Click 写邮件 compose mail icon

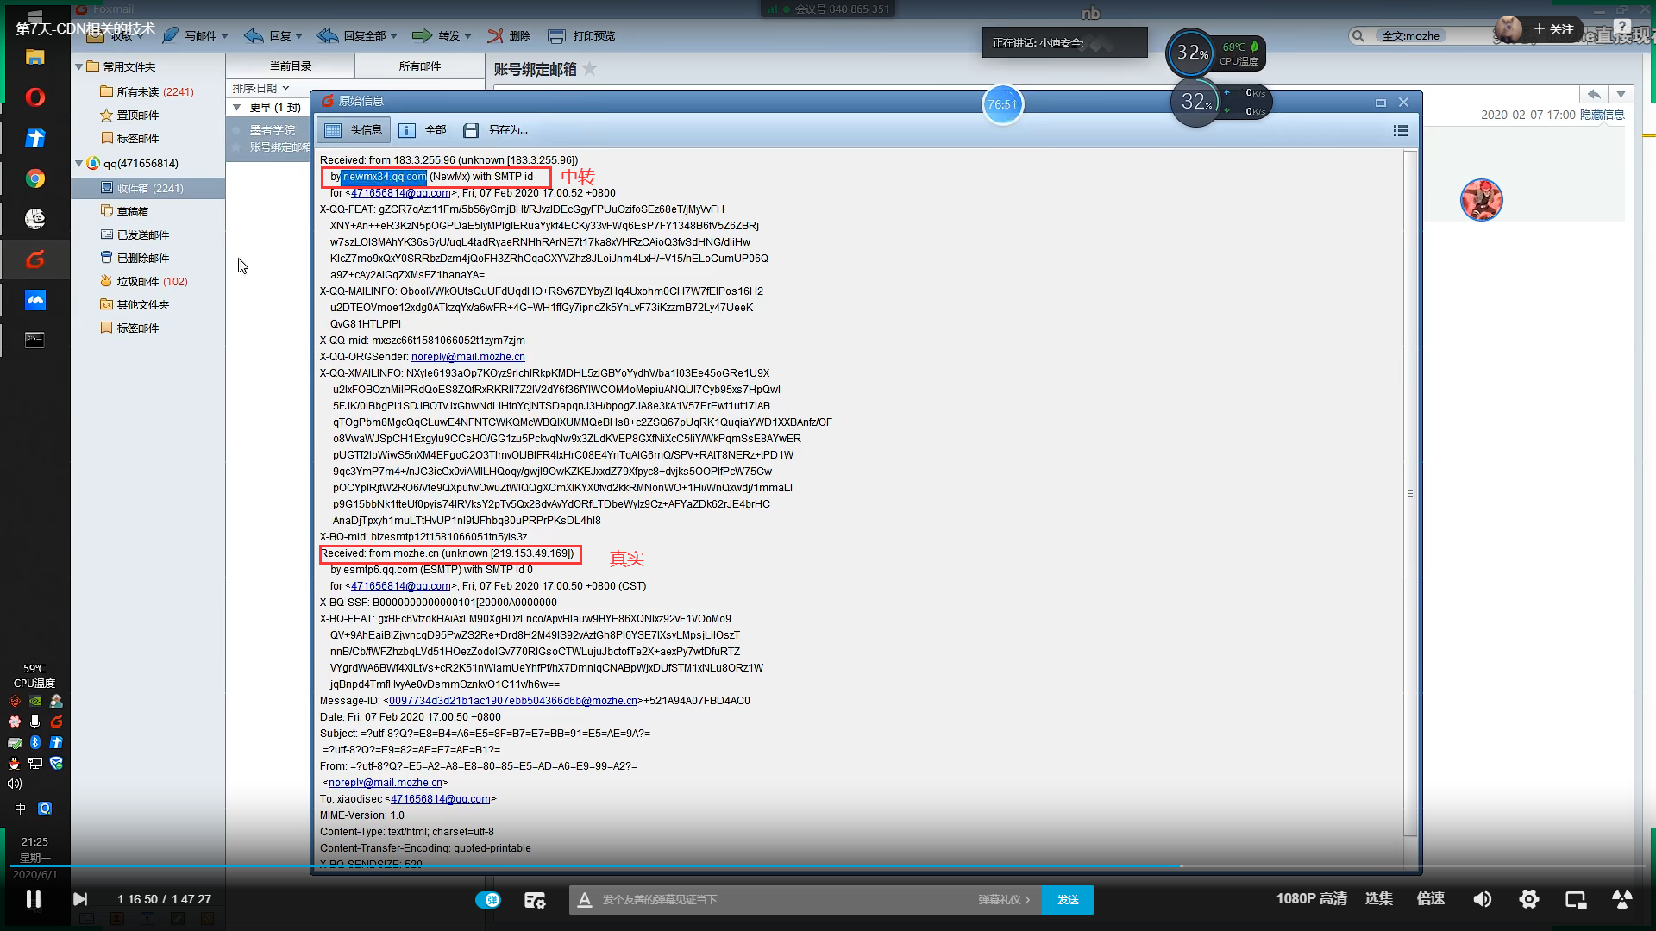pyautogui.click(x=171, y=35)
